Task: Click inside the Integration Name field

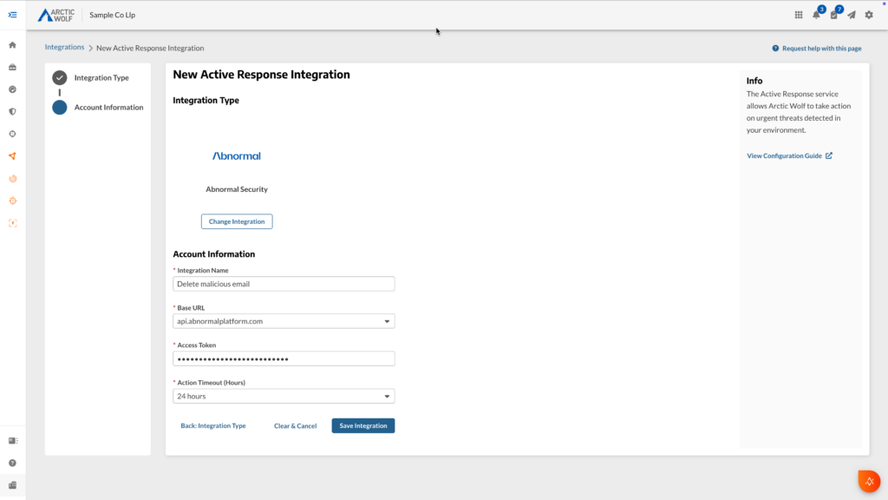Action: [284, 284]
